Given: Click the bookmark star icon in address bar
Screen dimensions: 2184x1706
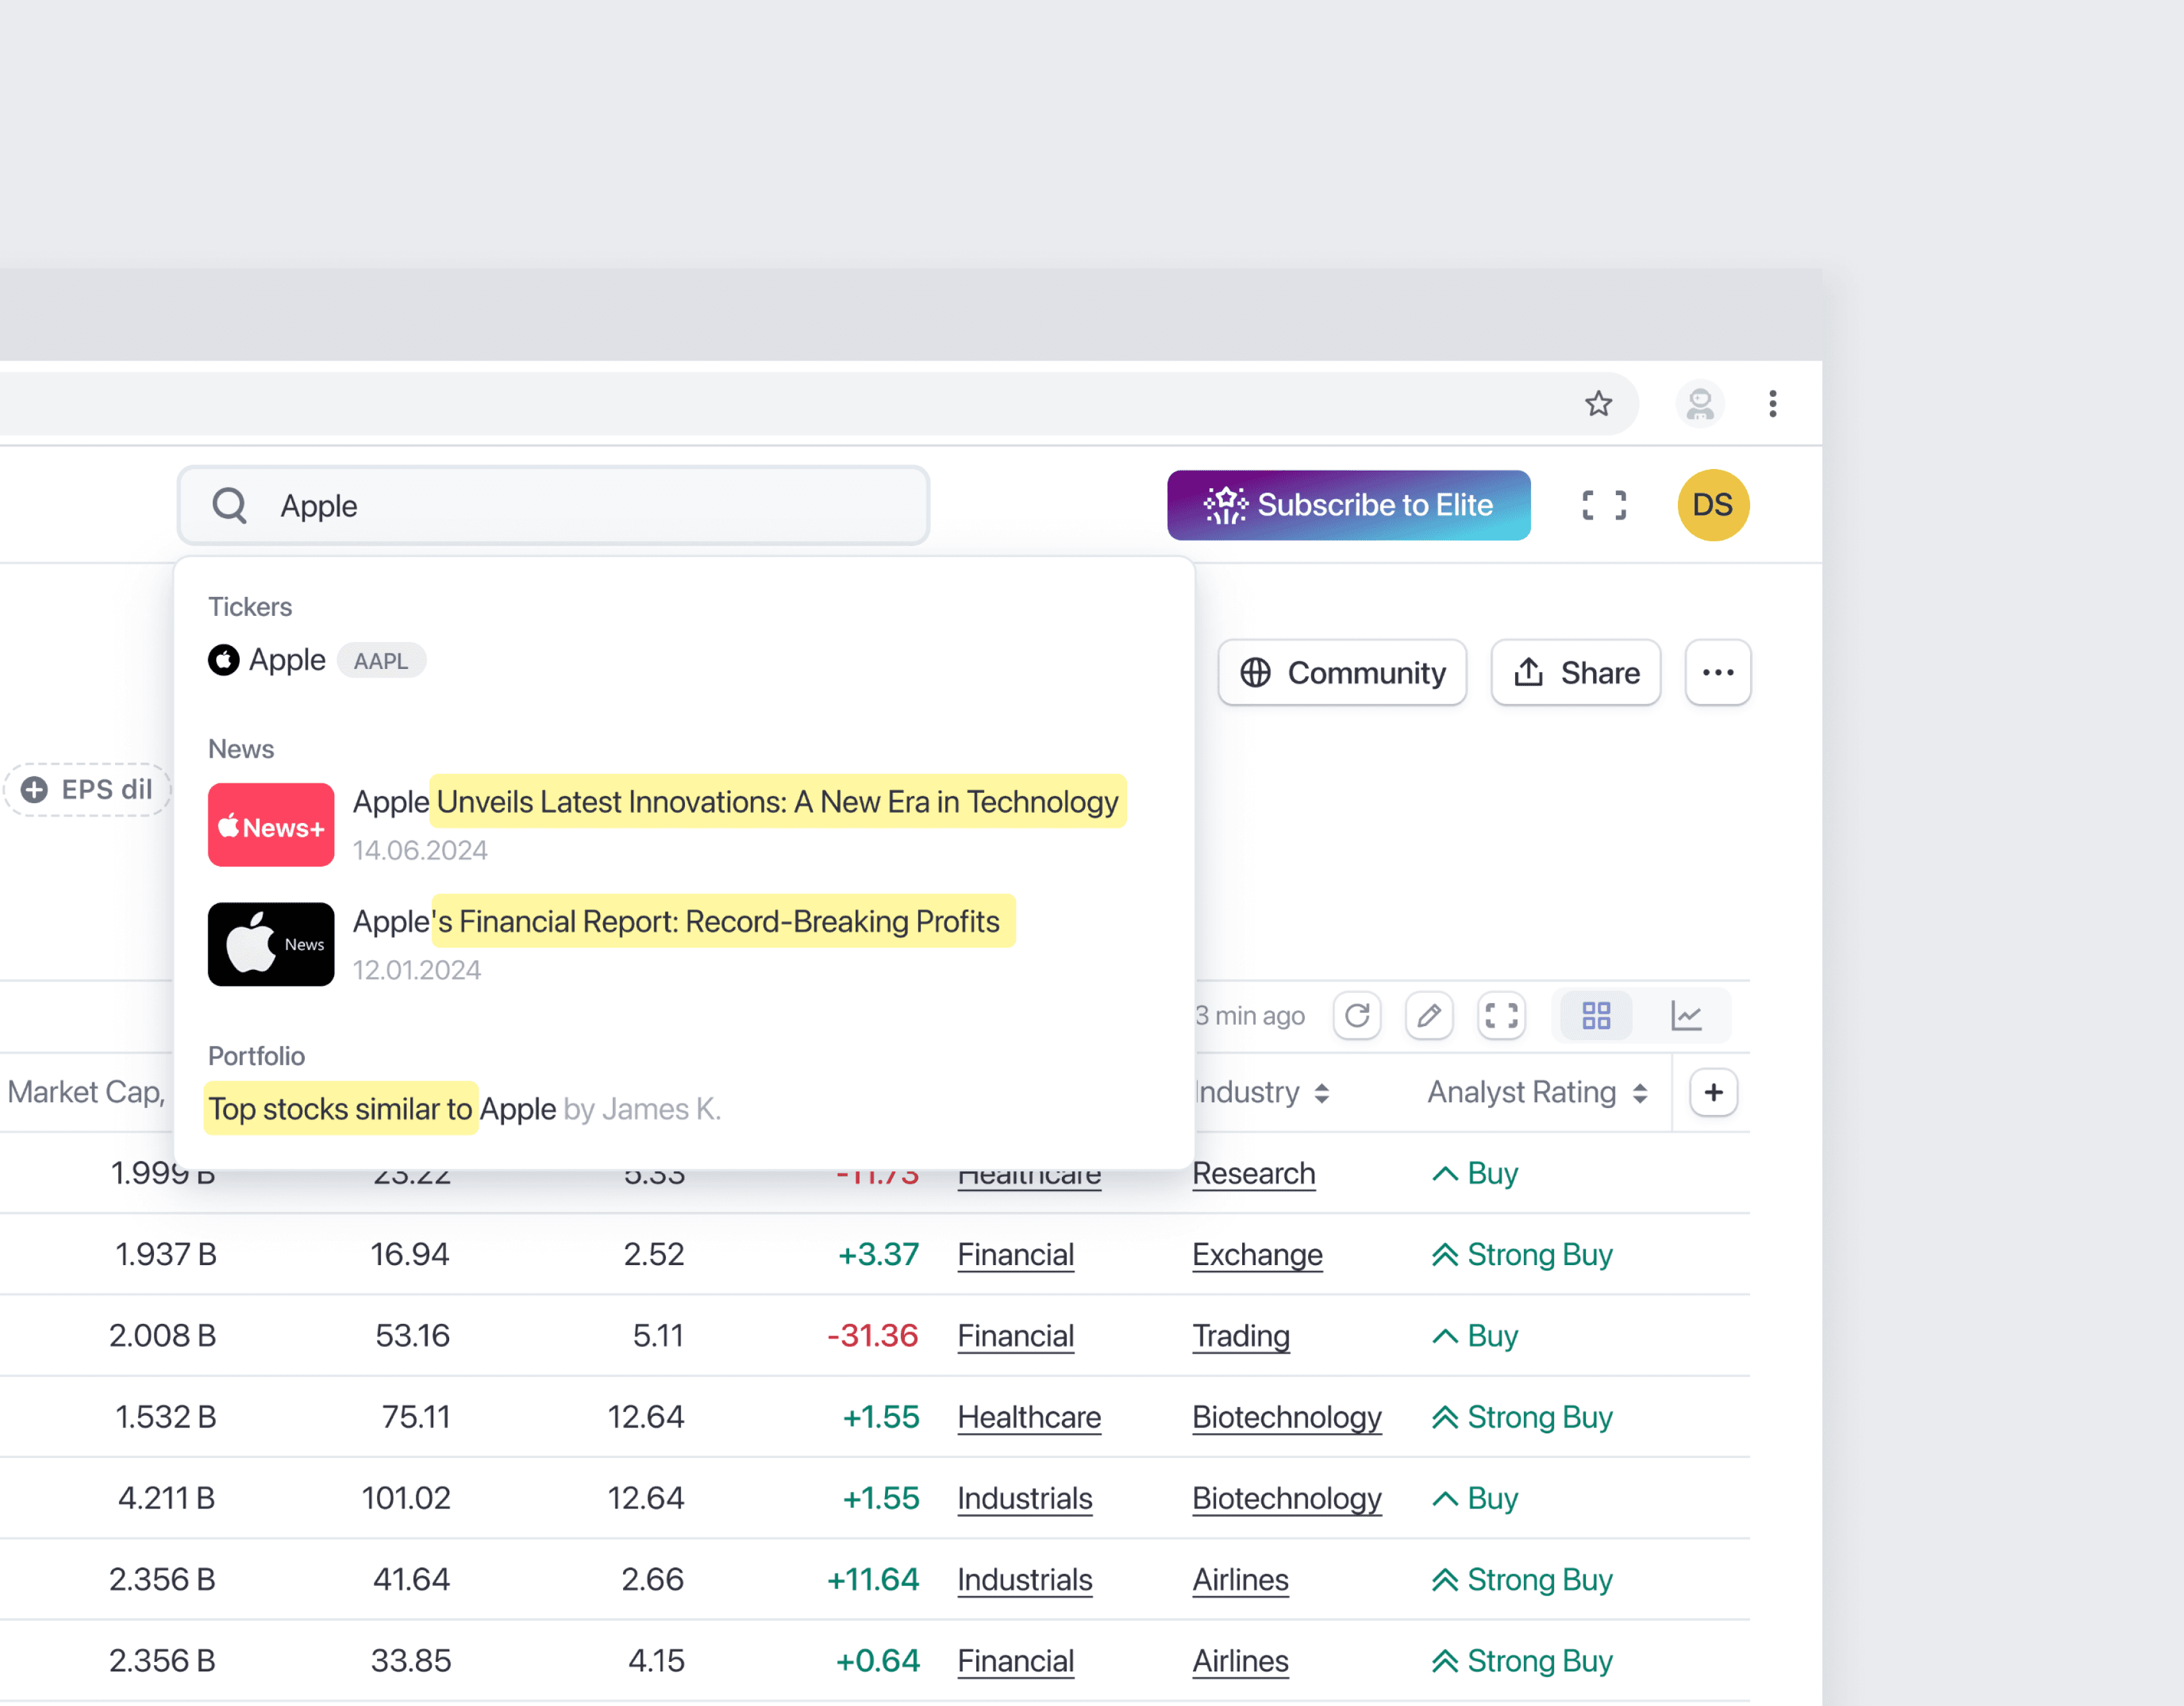Looking at the screenshot, I should [x=1598, y=403].
